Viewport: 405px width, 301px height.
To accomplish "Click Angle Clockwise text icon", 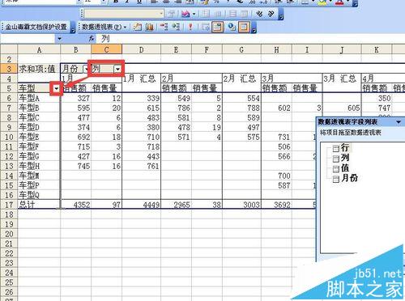I will tap(259, 14).
